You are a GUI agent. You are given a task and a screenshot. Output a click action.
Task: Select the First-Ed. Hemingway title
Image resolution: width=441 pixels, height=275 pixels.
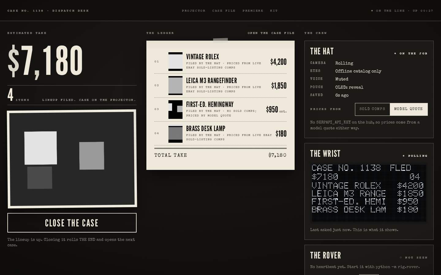[210, 105]
